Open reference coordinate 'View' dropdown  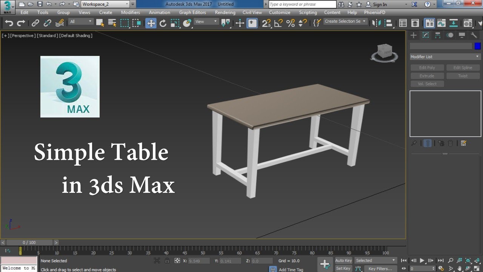(206, 22)
